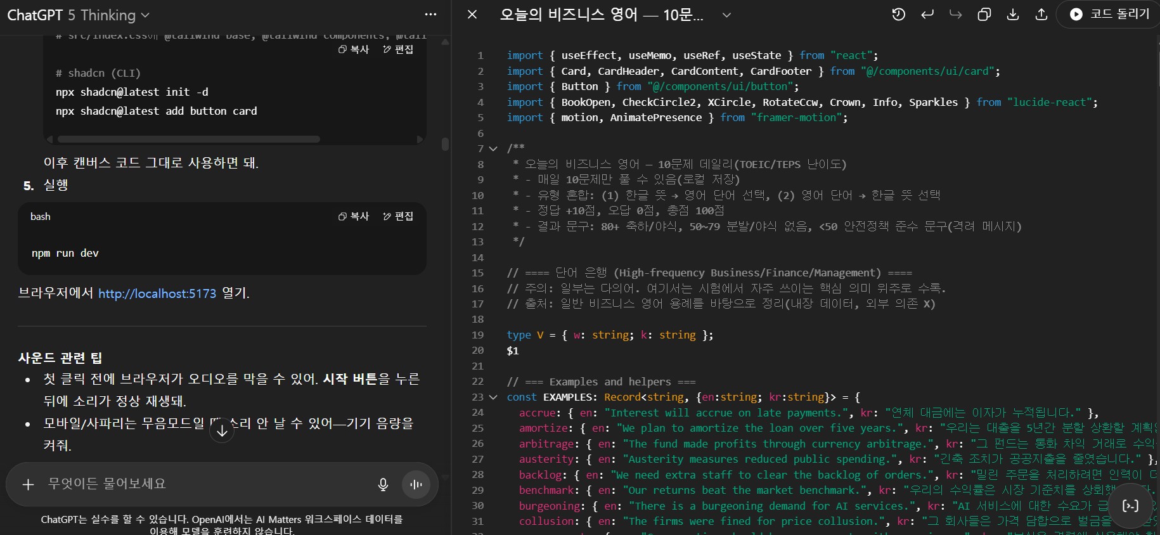Open the http://localhost:5173 link
This screenshot has height=535, width=1160.
point(157,293)
